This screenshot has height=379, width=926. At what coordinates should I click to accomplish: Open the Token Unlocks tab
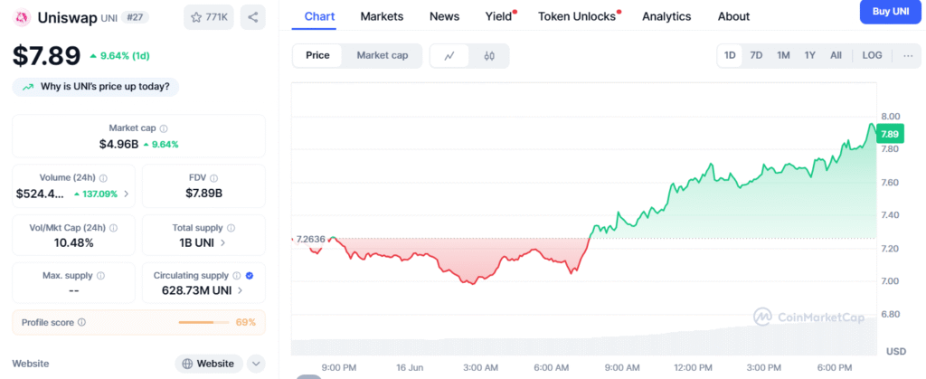click(577, 16)
